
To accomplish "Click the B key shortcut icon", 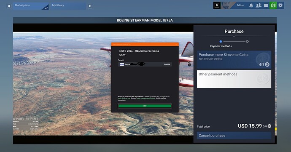I will (217, 5).
